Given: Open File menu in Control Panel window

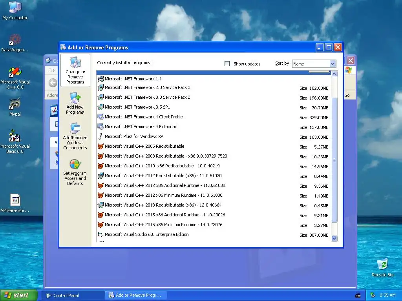Looking at the screenshot, I should tap(51, 70).
